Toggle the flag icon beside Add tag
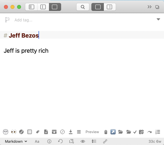The width and height of the screenshot is (164, 145). [x=7, y=20]
